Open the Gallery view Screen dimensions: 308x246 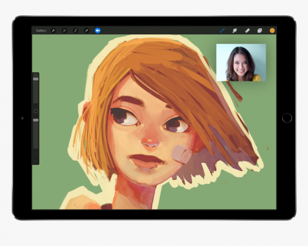coord(41,31)
